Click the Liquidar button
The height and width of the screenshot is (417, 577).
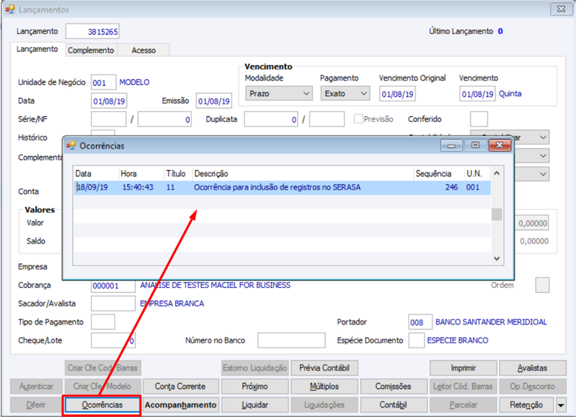[x=255, y=405]
